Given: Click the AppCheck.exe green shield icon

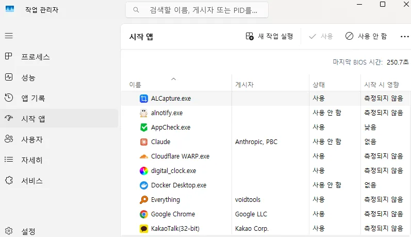Looking at the screenshot, I should [144, 128].
